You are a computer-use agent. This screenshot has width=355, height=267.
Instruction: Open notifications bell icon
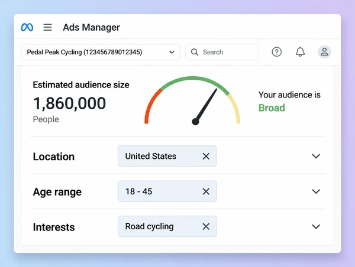click(x=300, y=52)
